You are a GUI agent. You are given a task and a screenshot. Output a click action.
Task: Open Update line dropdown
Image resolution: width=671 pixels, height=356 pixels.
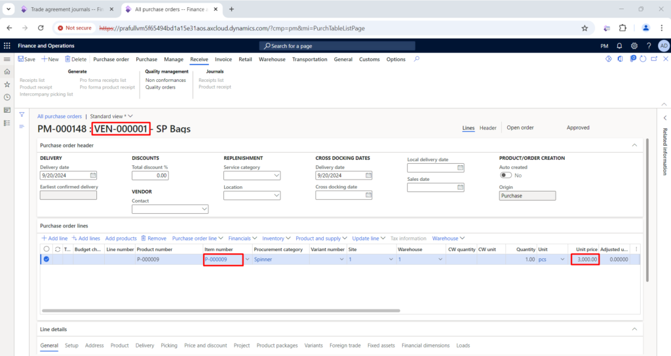click(369, 238)
